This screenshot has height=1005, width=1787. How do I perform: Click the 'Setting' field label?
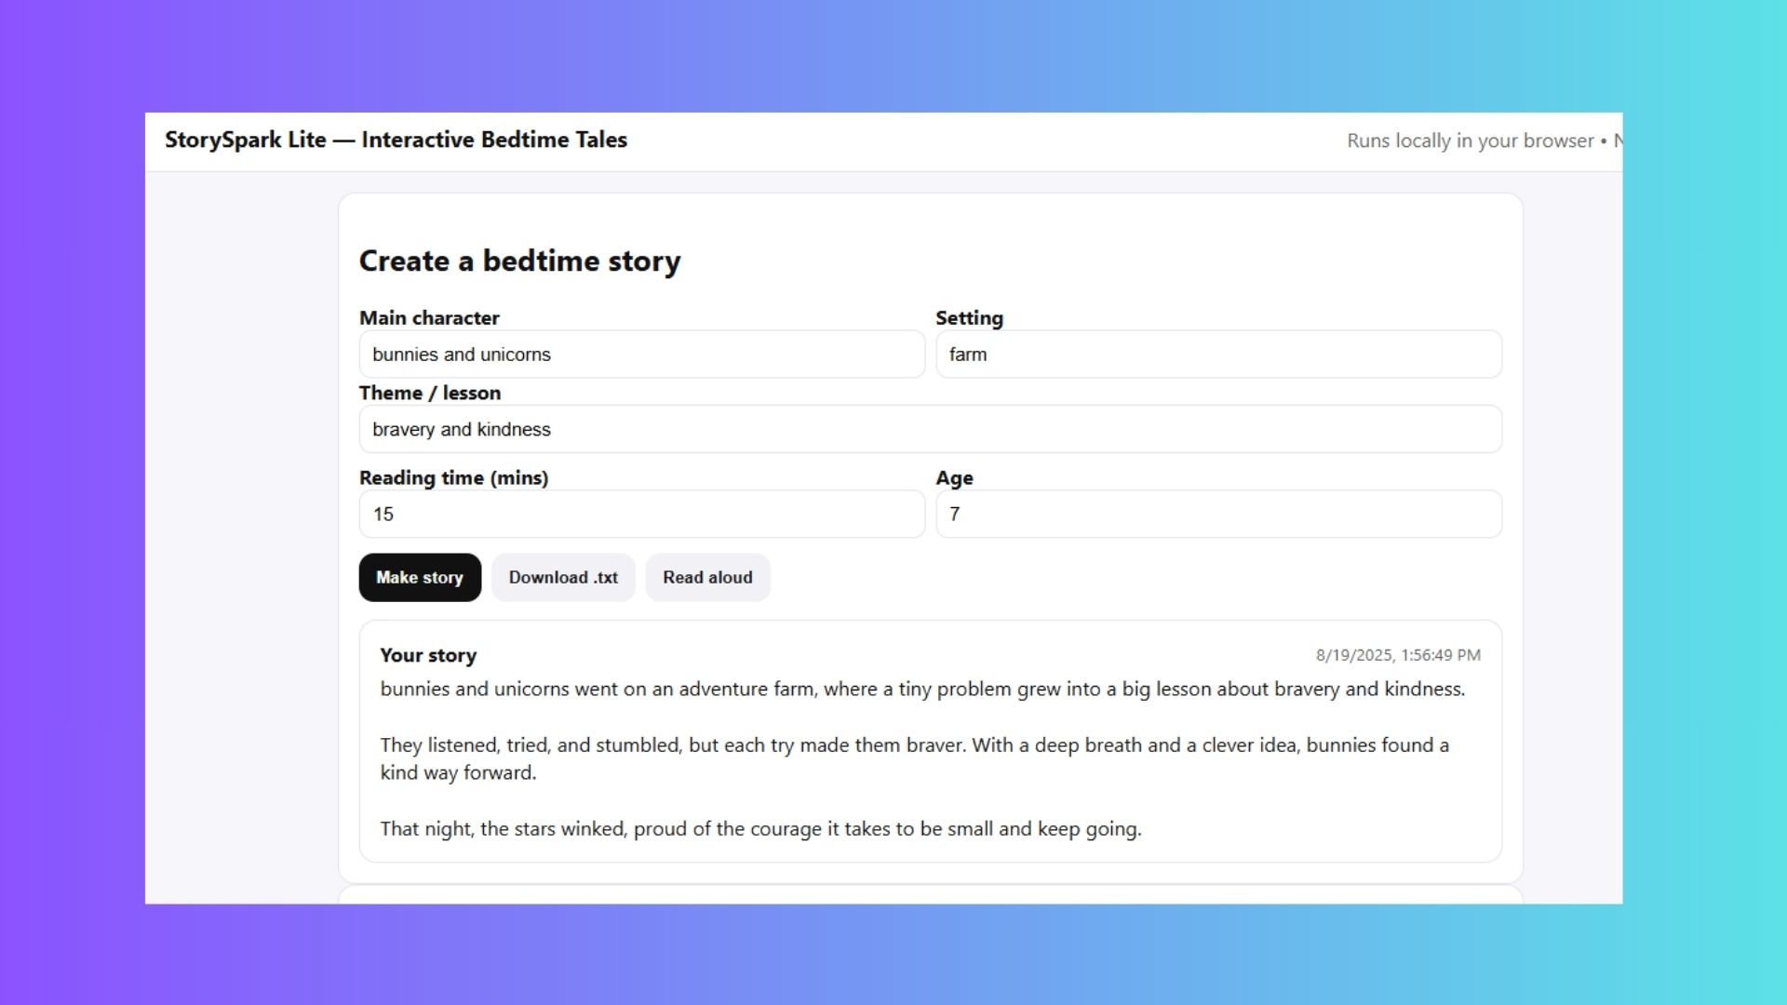[x=969, y=318]
